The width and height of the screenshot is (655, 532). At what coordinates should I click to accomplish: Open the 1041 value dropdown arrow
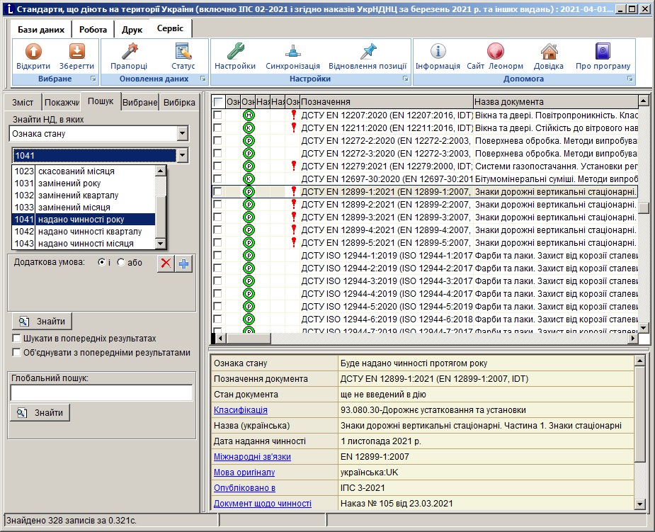coord(182,155)
